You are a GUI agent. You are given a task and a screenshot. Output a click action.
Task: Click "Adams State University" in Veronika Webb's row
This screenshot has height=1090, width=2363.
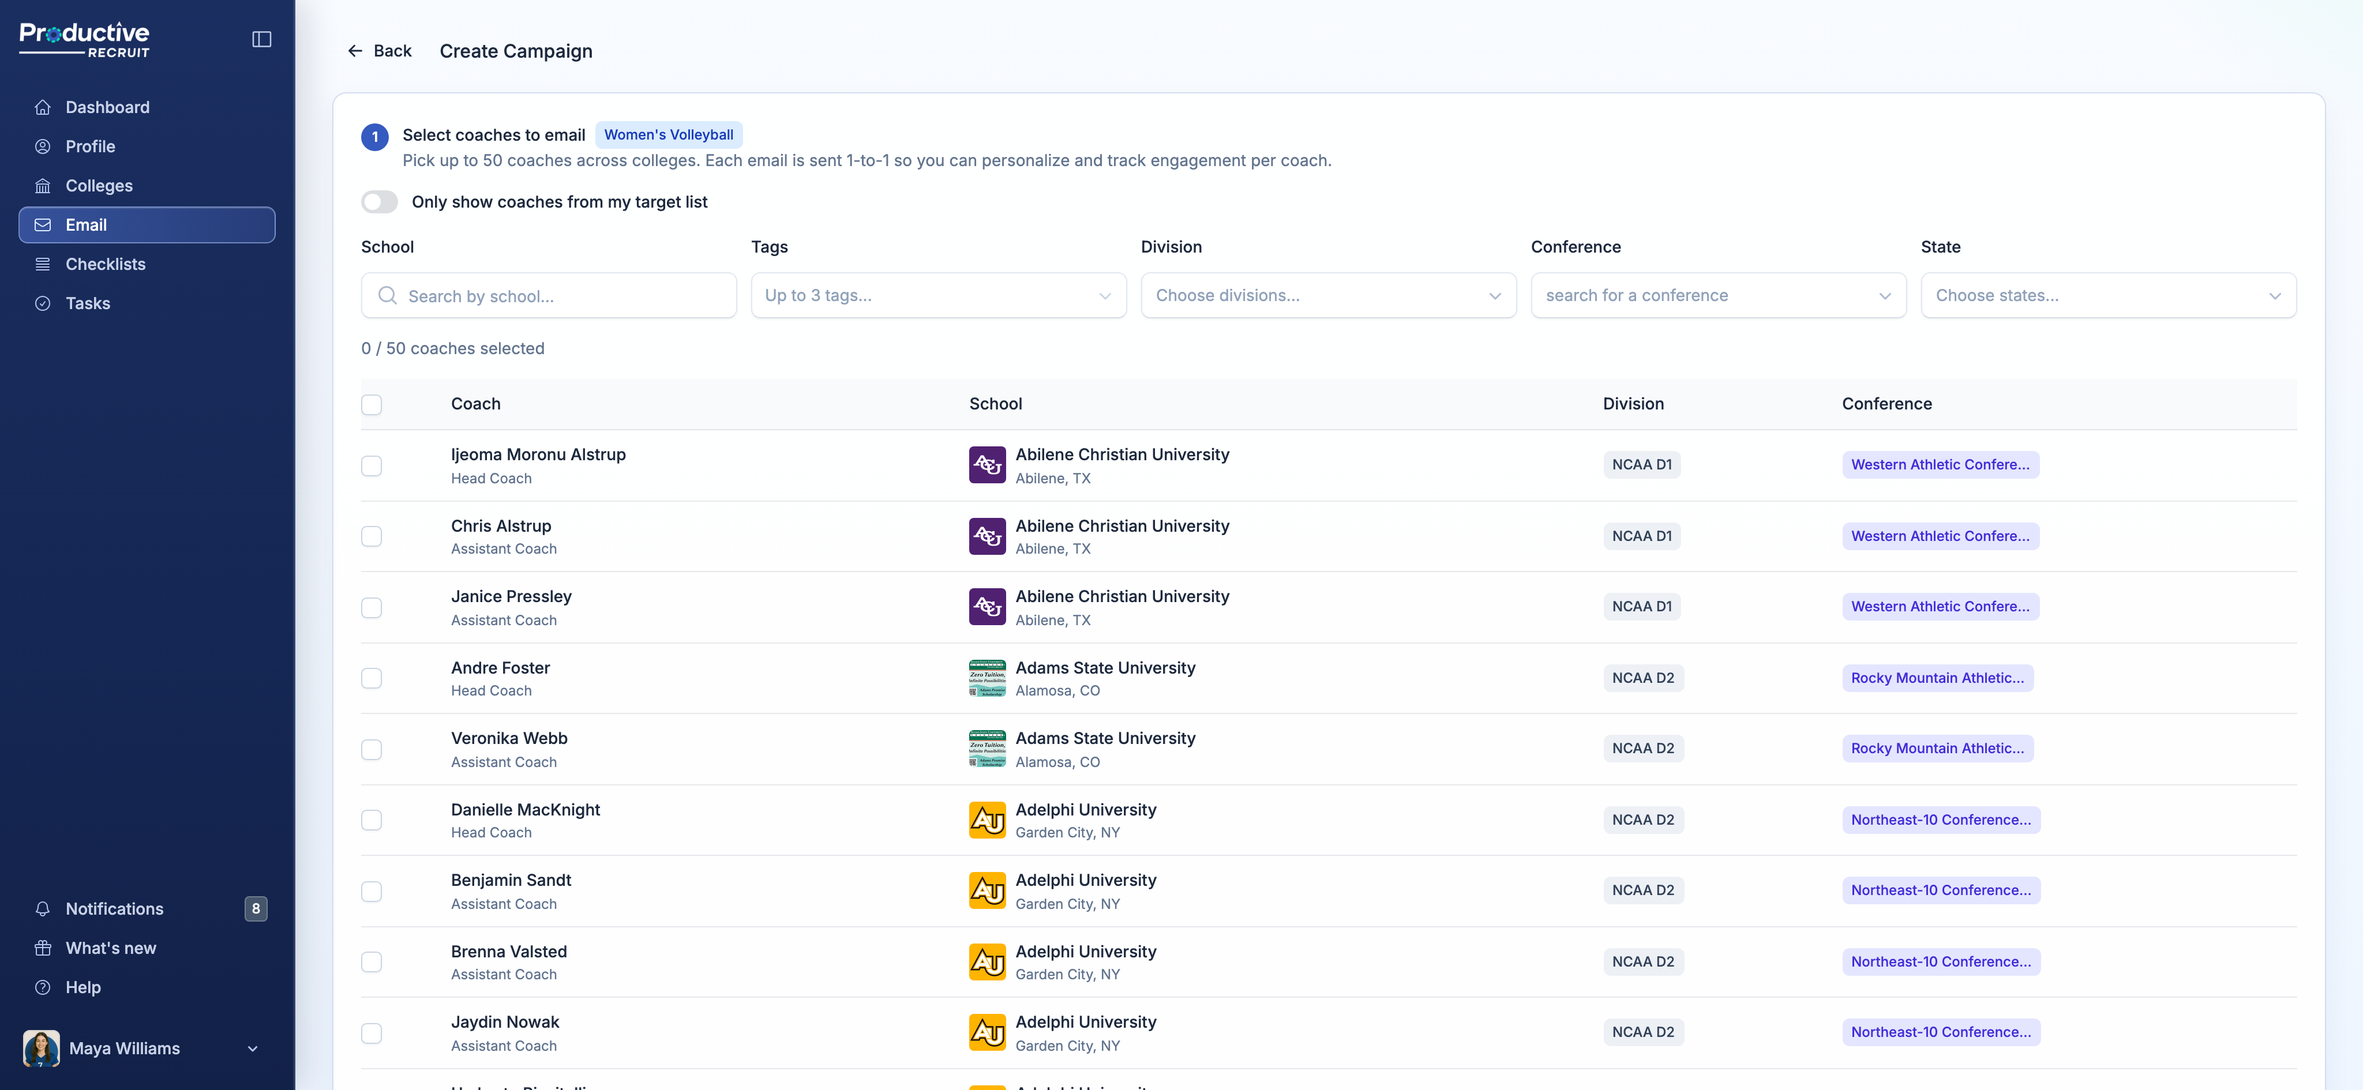click(x=1105, y=739)
